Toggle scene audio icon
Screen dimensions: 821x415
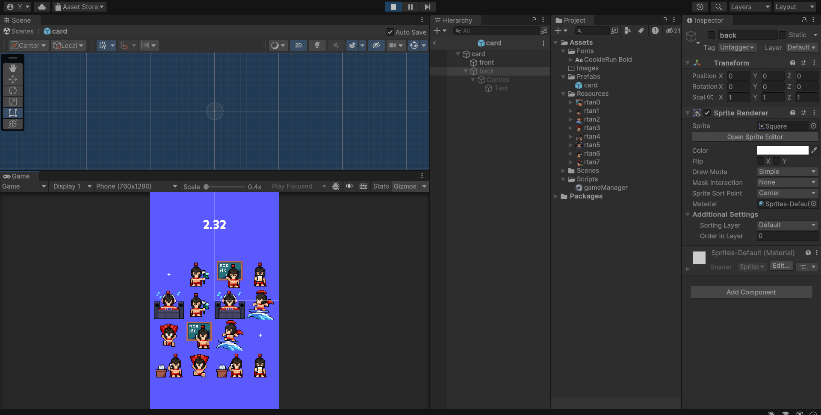(336, 45)
